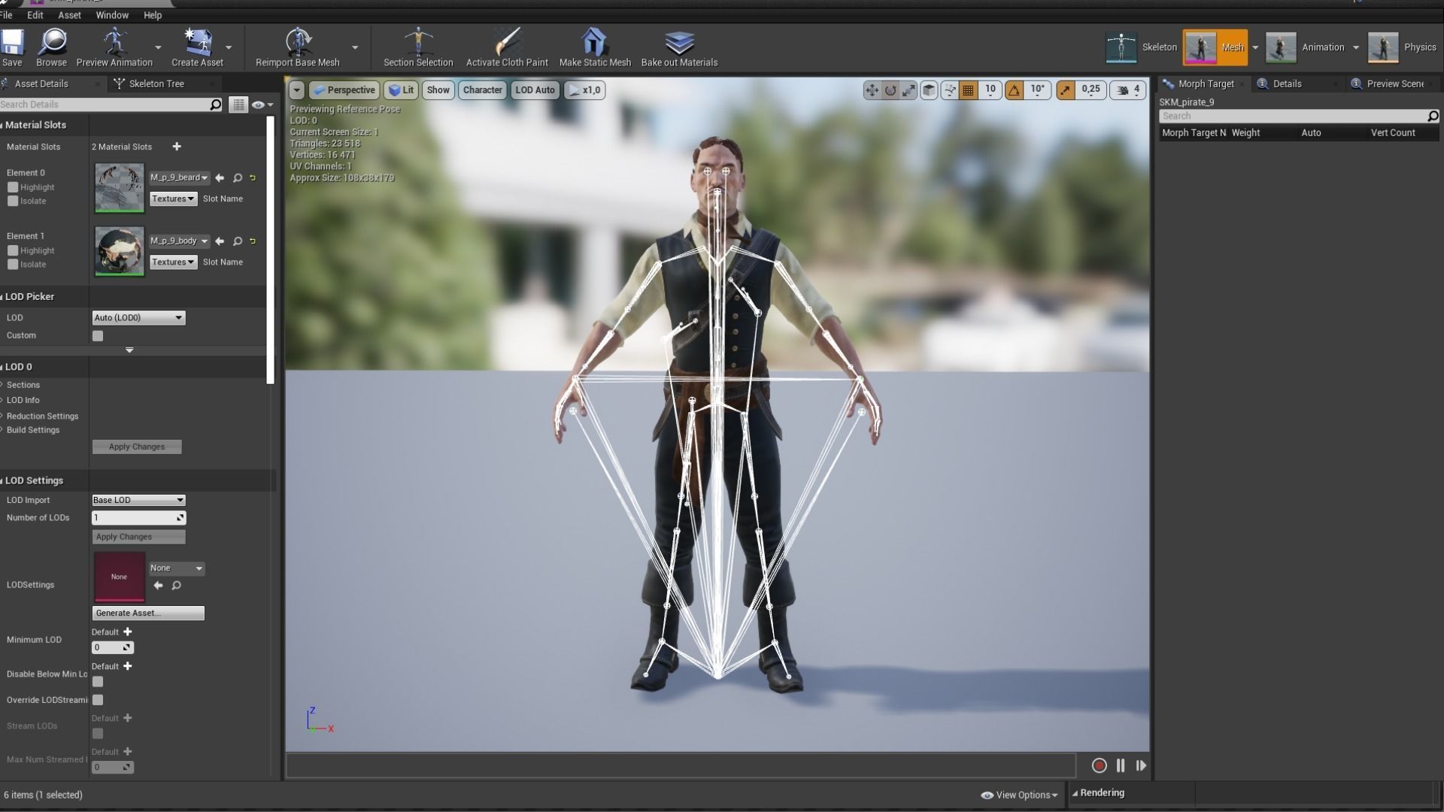The height and width of the screenshot is (812, 1444).
Task: Open the LOD Auto (LOD0) dropdown
Action: tap(138, 318)
